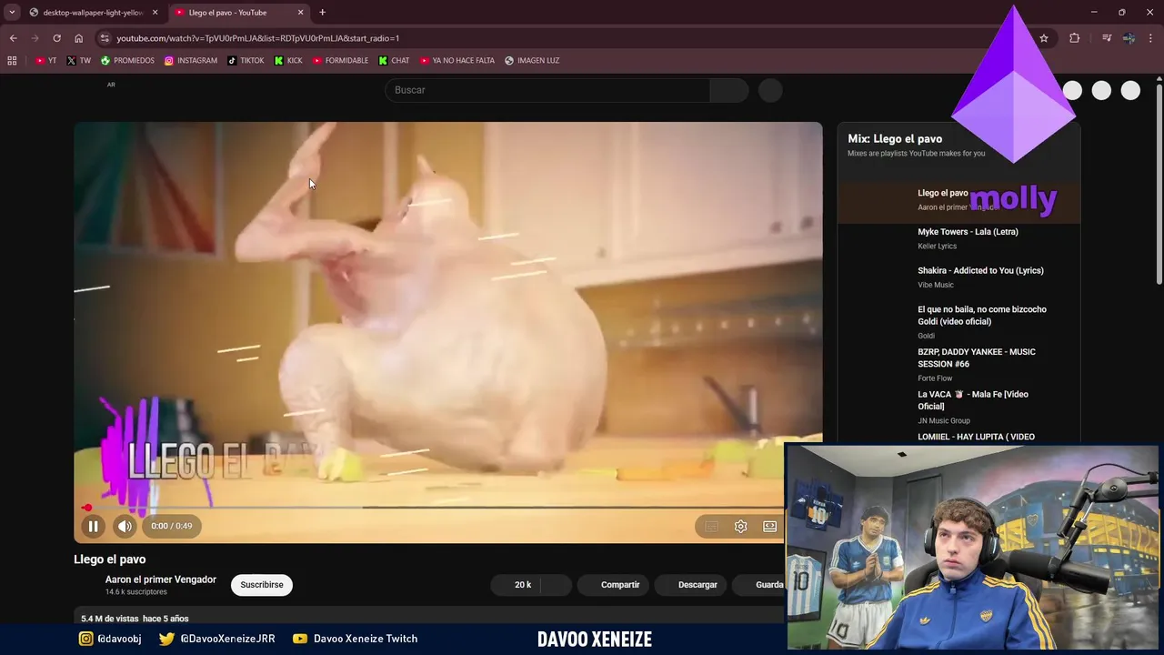Screen dimensions: 1164x655
Task: Open Chrome three-dot menu
Action: tap(1150, 38)
